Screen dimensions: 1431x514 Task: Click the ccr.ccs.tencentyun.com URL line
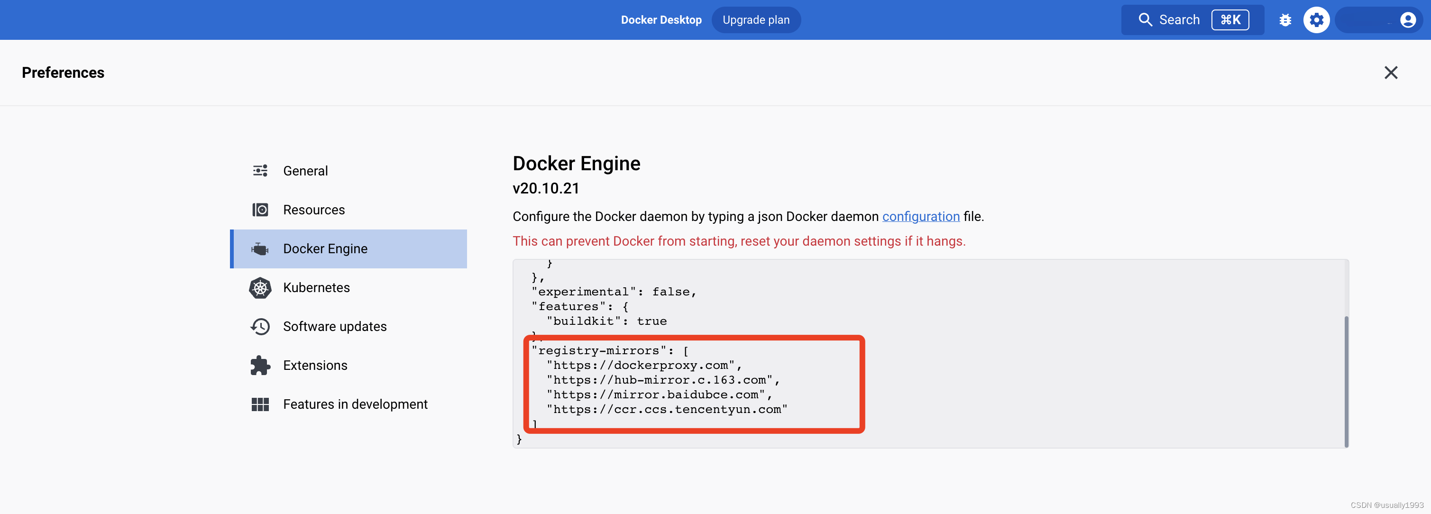point(667,410)
